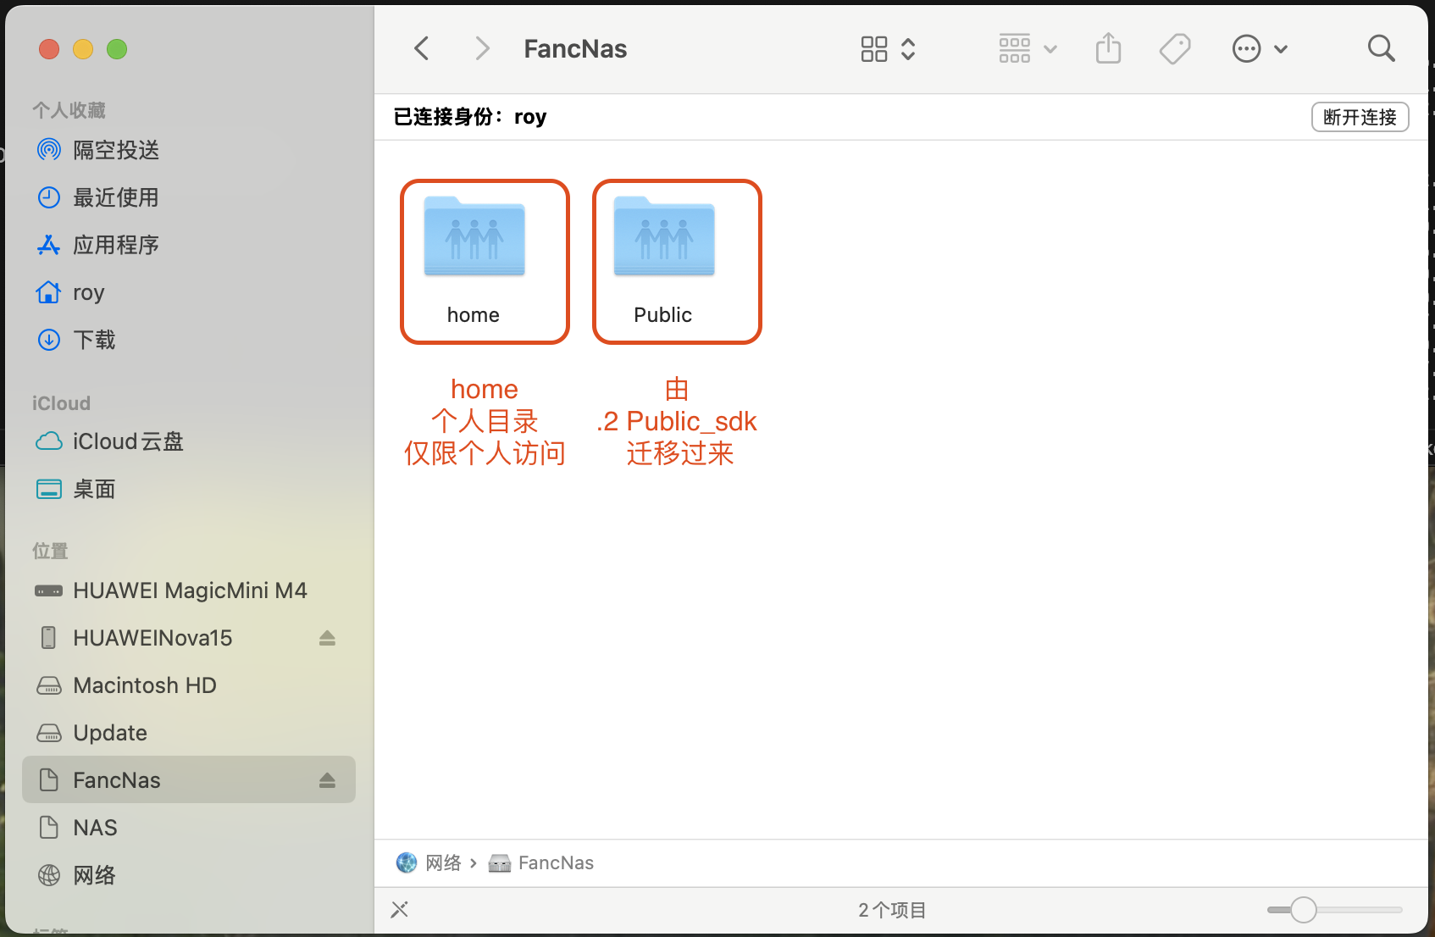Click the FancNas window title
This screenshot has height=937, width=1435.
pos(575,48)
